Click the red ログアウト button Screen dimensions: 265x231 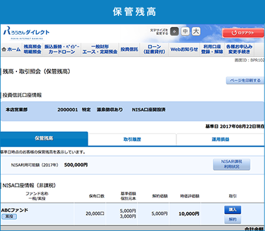click(243, 33)
